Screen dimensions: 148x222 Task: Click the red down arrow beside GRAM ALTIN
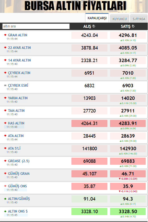pyautogui.click(x=5, y=35)
